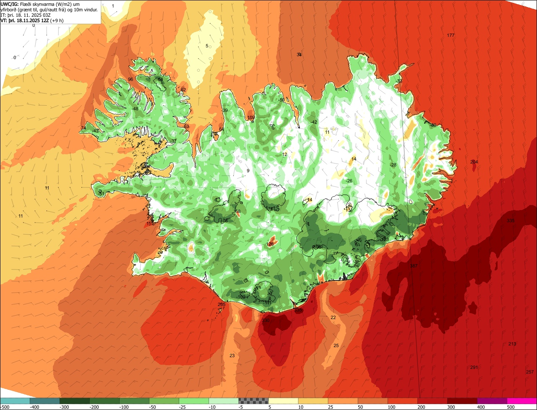Image resolution: width=537 pixels, height=410 pixels.
Task: Click the map value '96' in the Westfjords
Action: 130,79
